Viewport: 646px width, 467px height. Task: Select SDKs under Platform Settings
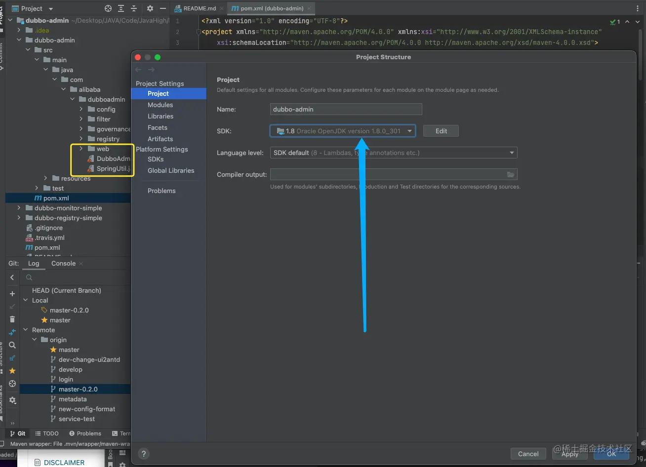[x=156, y=159]
